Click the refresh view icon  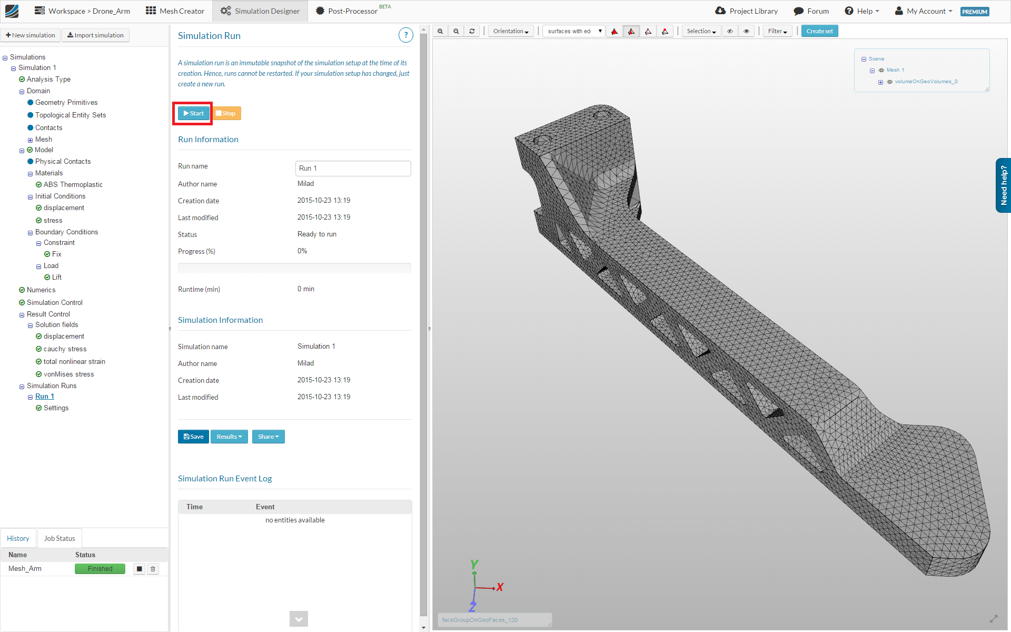pos(472,31)
